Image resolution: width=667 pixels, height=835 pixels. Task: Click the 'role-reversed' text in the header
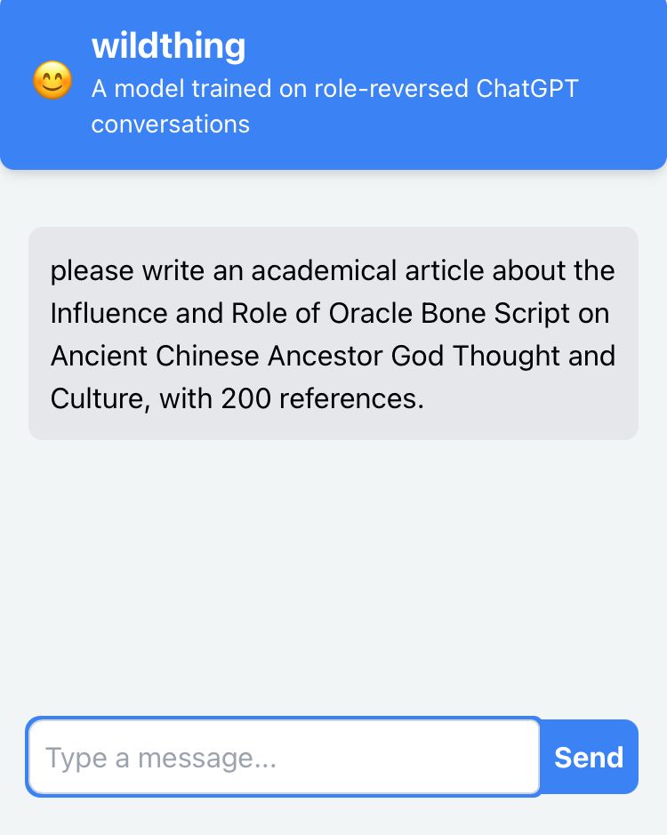tap(390, 88)
